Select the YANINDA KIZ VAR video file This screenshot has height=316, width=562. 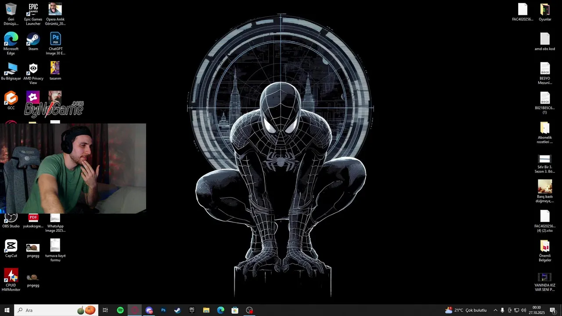(545, 282)
